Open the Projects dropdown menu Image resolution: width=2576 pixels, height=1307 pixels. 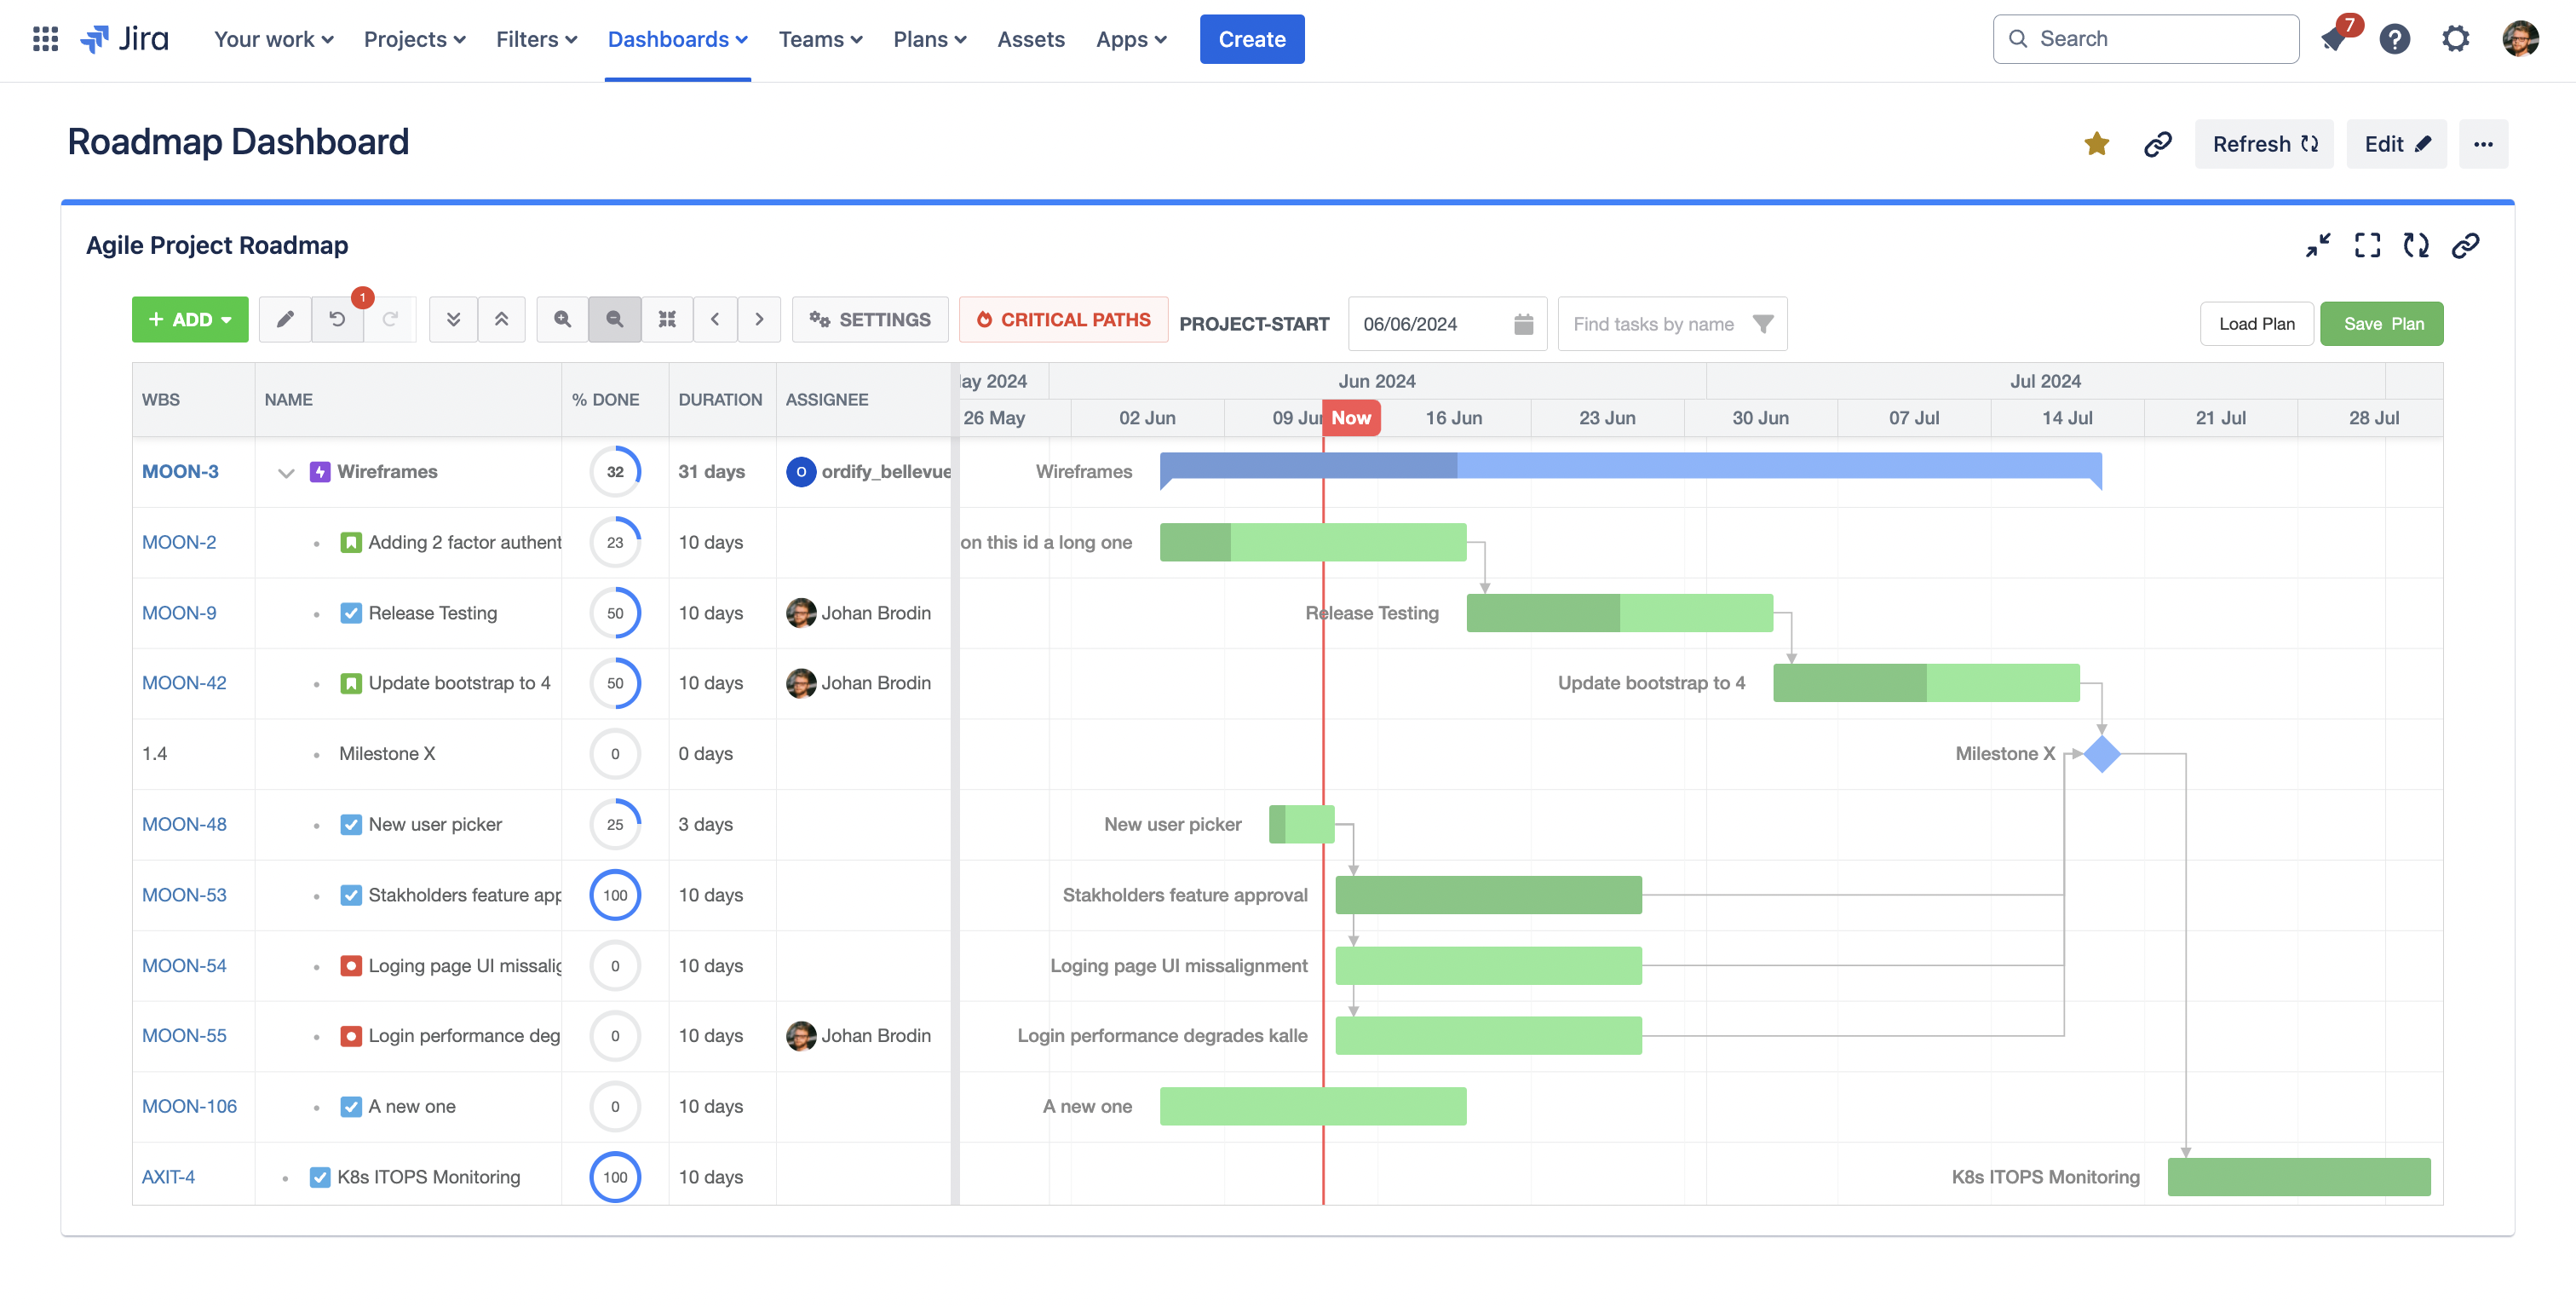pos(414,40)
